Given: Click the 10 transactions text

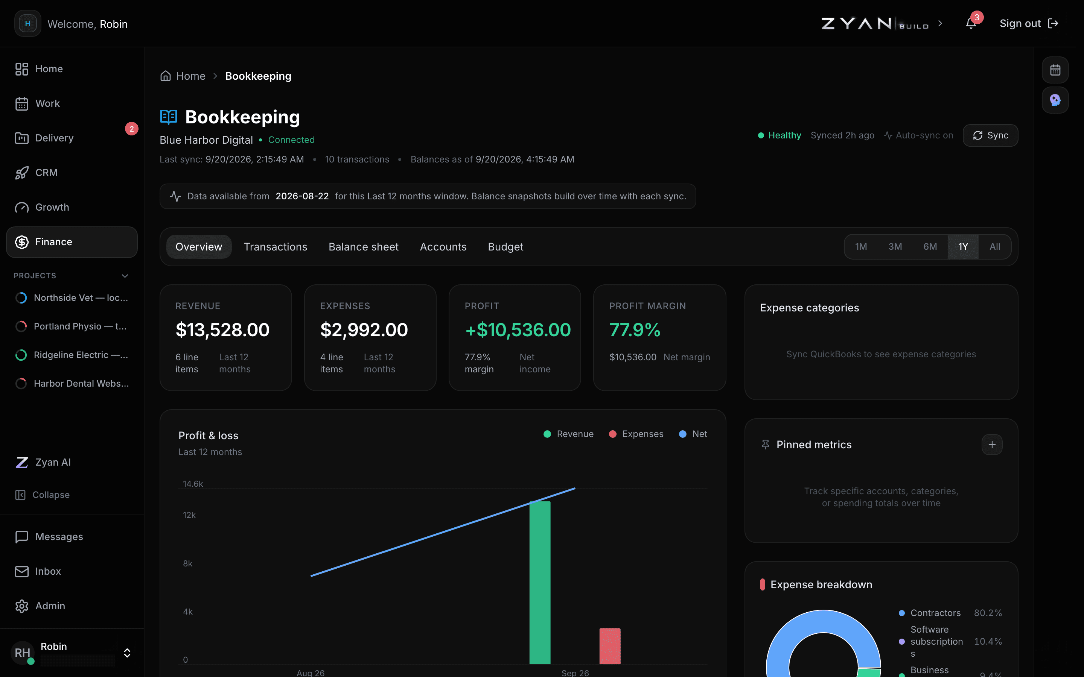Looking at the screenshot, I should coord(357,159).
